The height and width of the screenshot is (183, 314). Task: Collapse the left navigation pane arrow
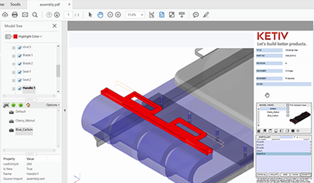(x=65, y=110)
